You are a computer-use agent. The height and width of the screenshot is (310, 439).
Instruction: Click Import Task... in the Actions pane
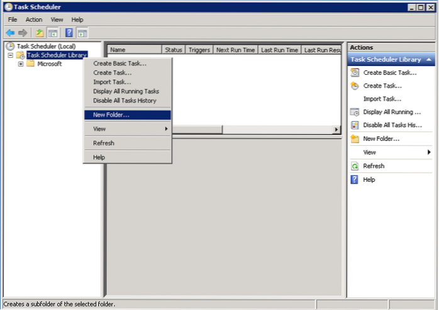click(382, 99)
